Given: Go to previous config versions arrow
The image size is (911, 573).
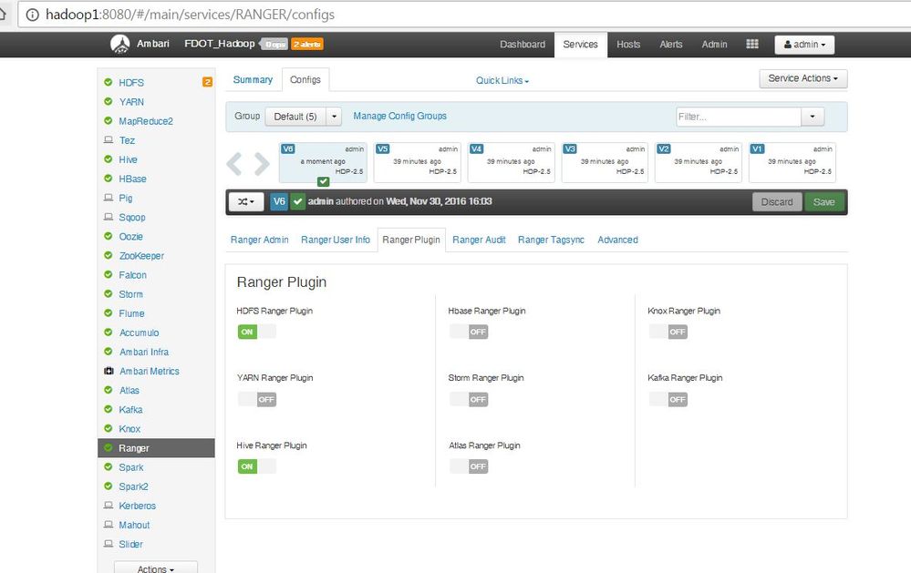Looking at the screenshot, I should 234,164.
